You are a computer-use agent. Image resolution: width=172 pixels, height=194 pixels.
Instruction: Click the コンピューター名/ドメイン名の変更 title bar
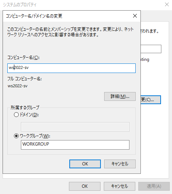pos(69,16)
